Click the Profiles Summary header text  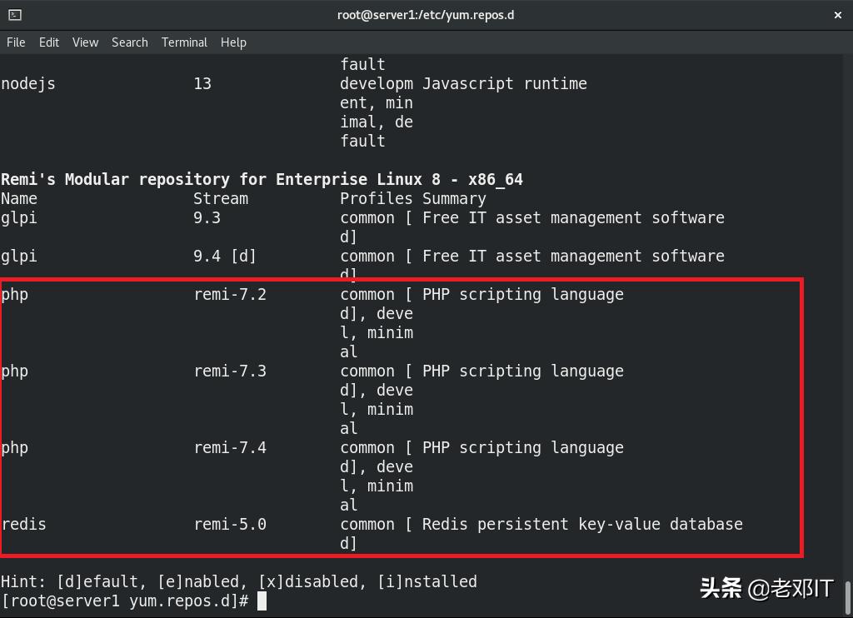[412, 198]
